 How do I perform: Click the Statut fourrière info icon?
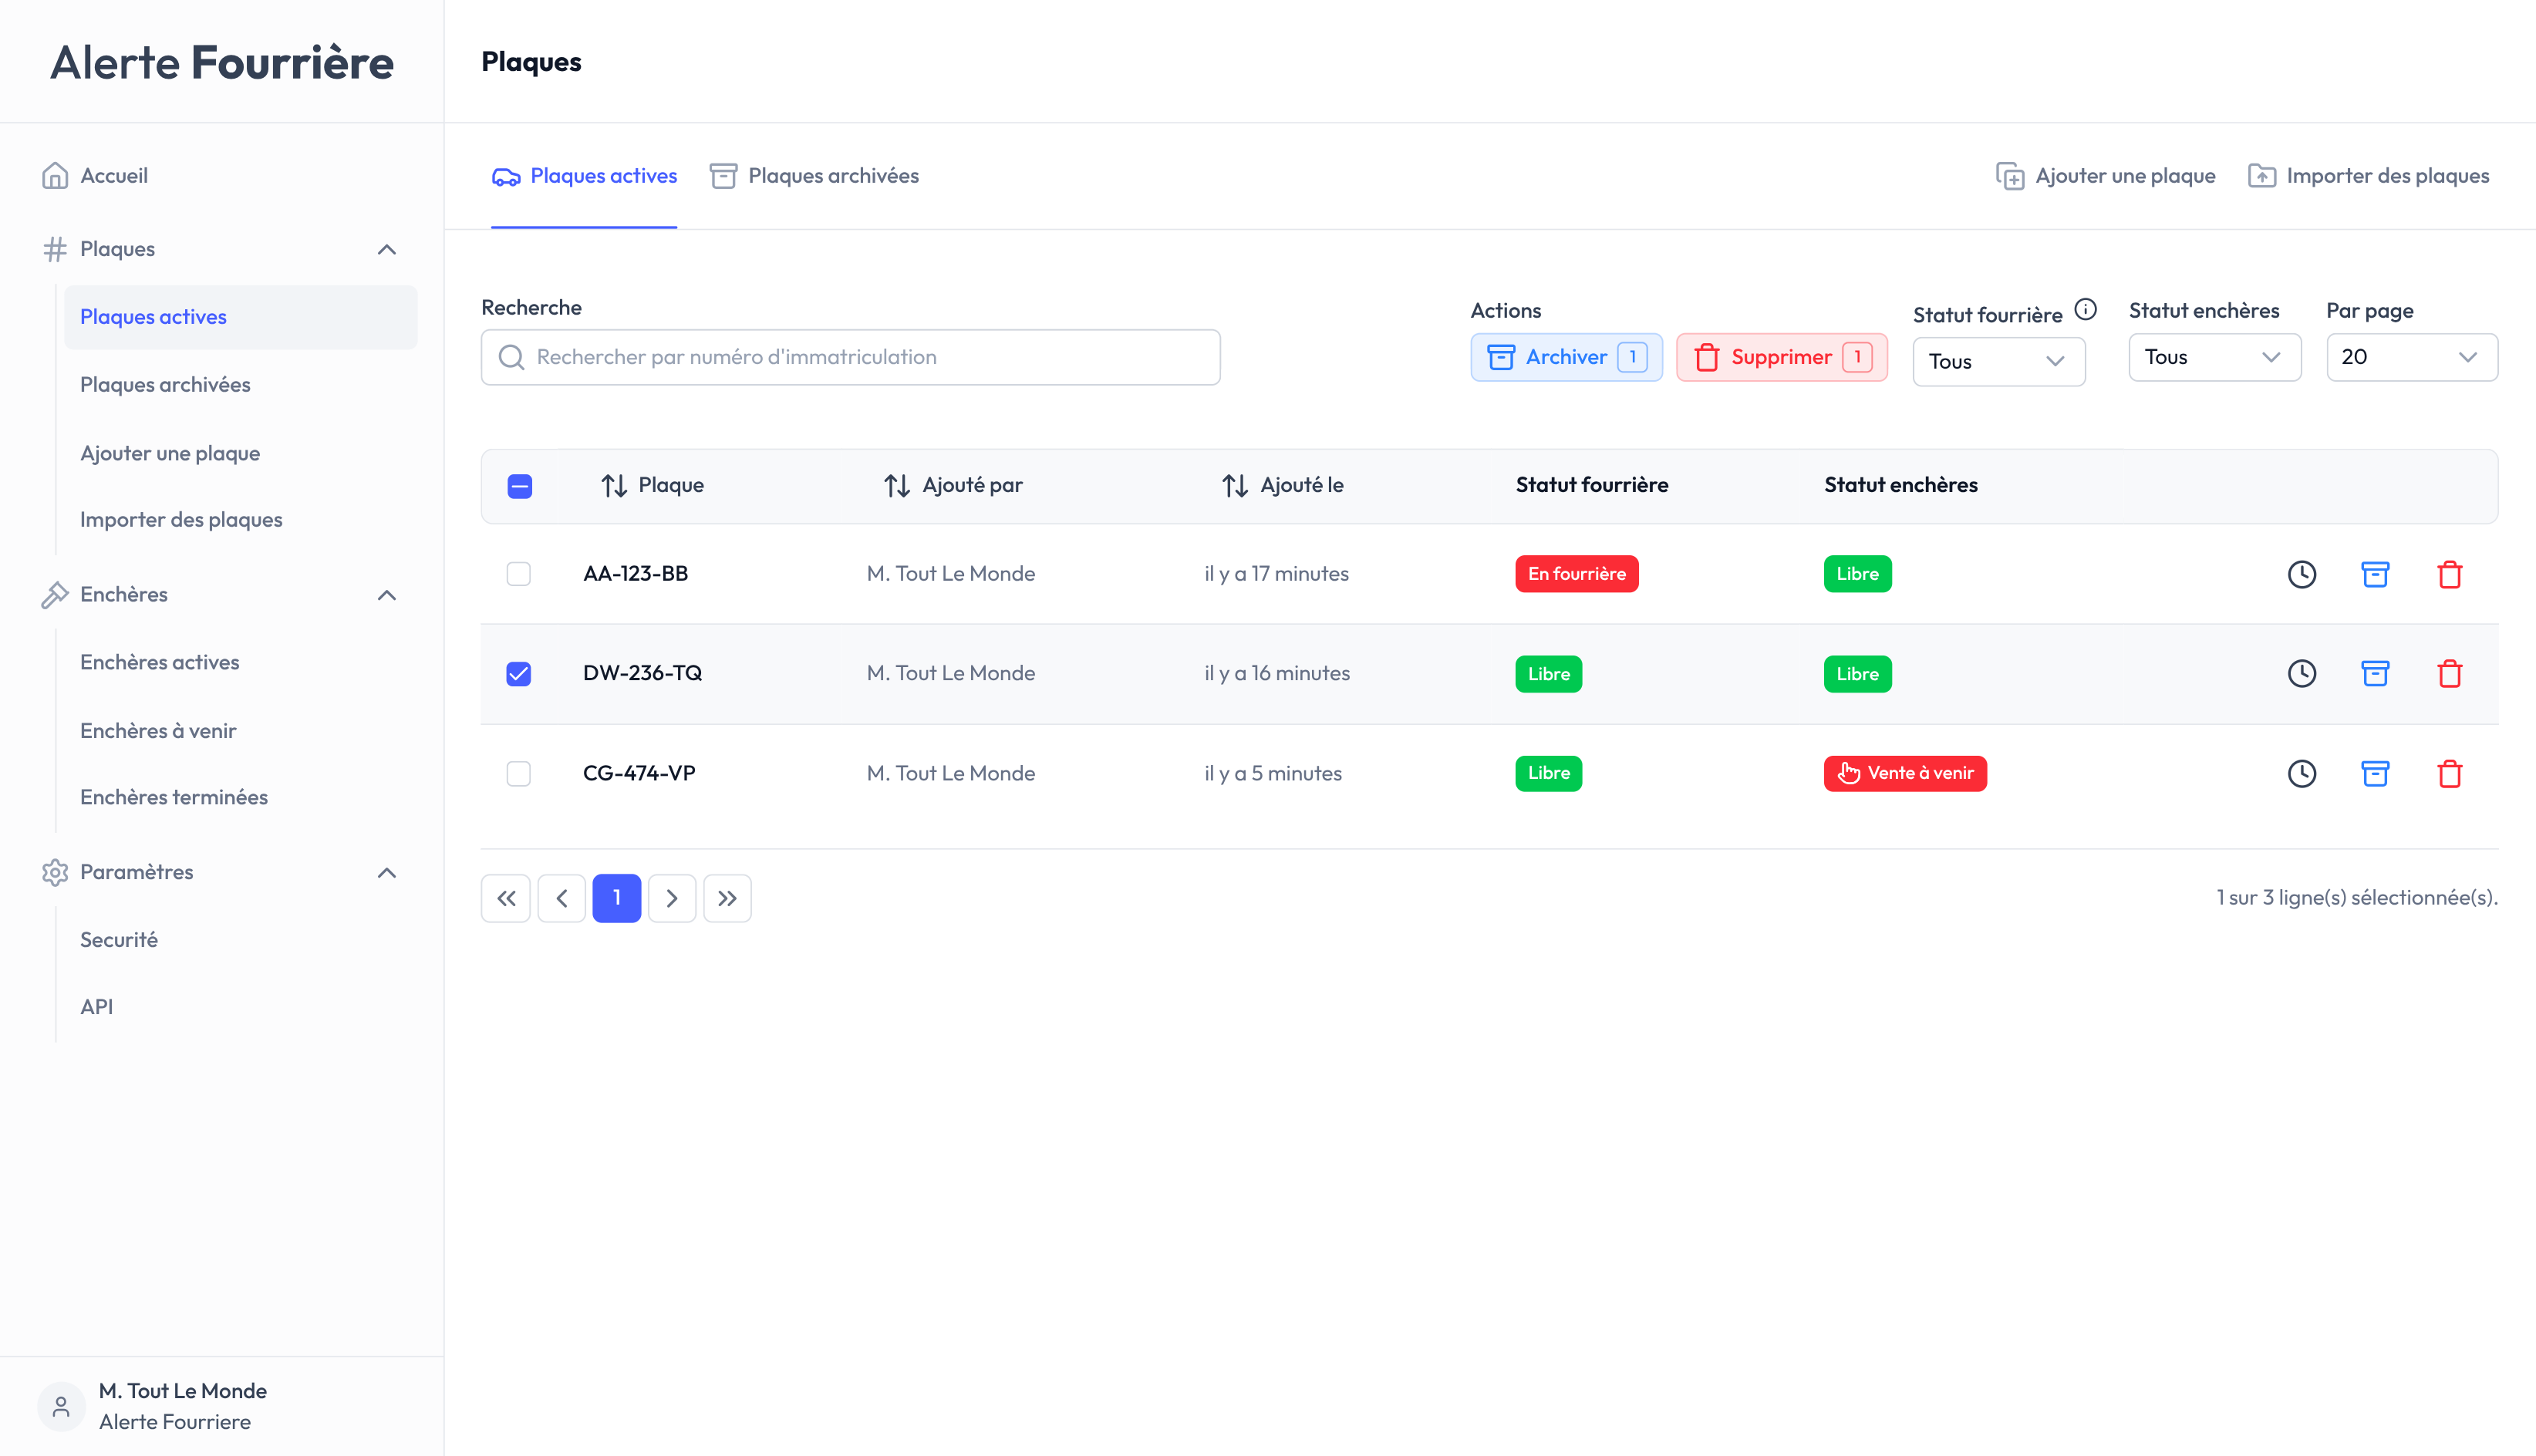click(x=2085, y=310)
